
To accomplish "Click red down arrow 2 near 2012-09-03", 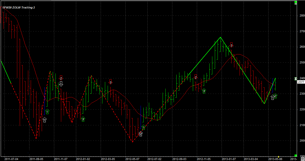I will click(196, 77).
